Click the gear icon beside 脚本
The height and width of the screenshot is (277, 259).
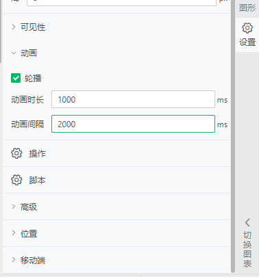16,180
